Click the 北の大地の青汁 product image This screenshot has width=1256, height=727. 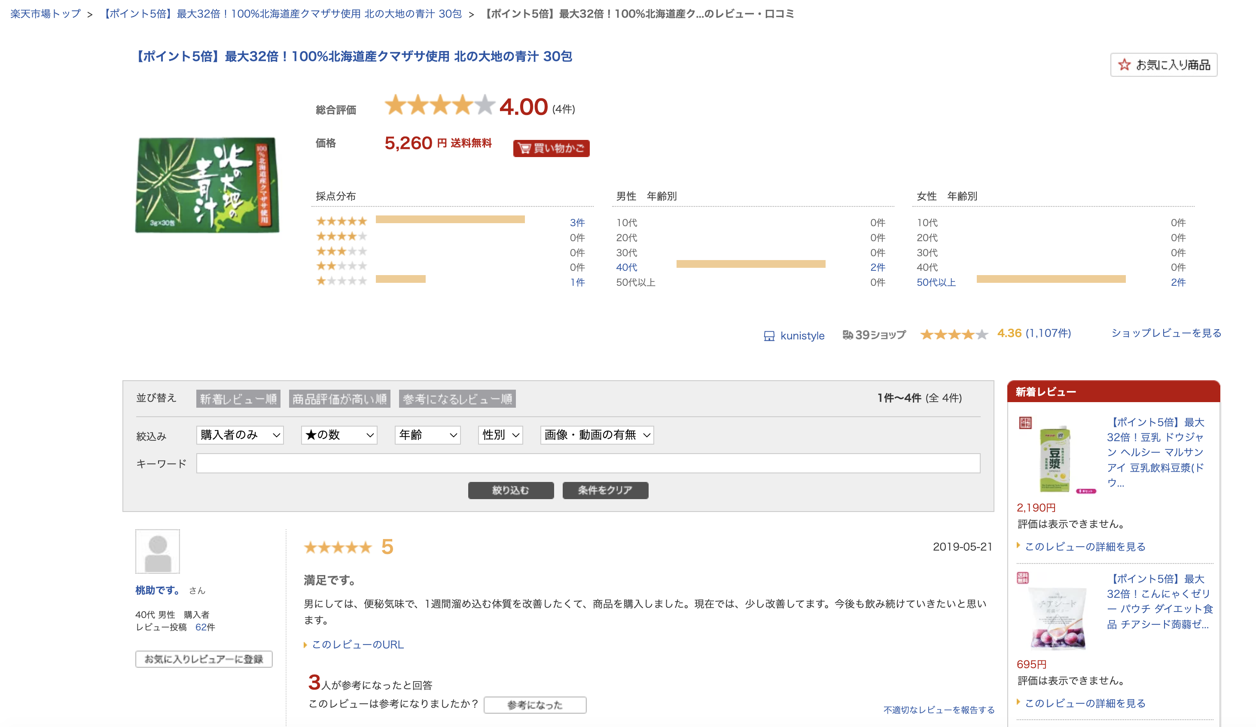[x=207, y=185]
